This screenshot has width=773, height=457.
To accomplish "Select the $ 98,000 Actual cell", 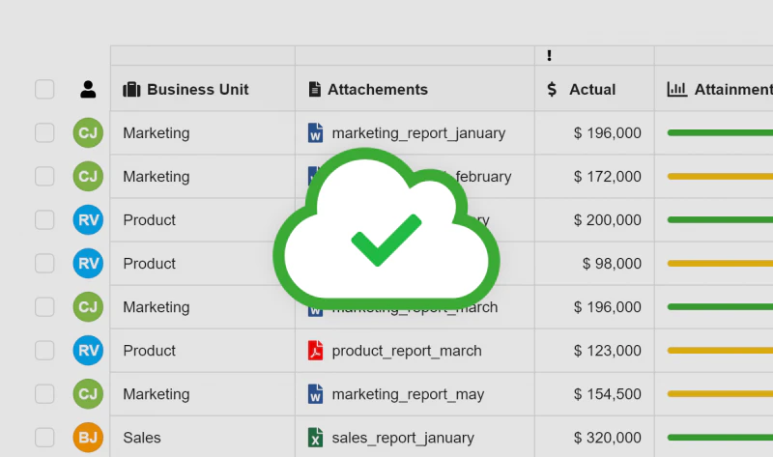I will coord(594,263).
